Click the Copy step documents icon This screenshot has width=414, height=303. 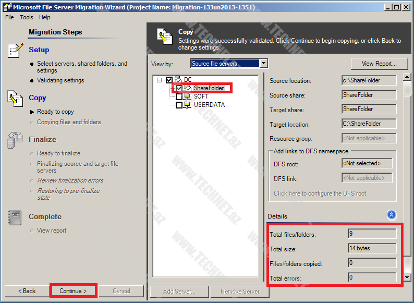tap(15, 98)
